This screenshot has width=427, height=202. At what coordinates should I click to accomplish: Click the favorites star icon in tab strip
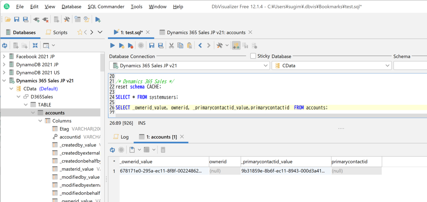pos(80,32)
